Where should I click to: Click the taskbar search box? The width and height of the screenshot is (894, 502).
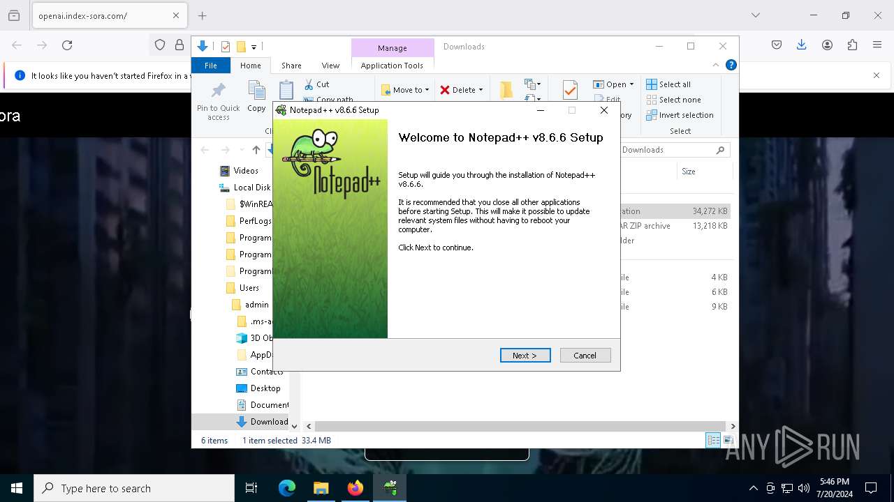pyautogui.click(x=134, y=488)
